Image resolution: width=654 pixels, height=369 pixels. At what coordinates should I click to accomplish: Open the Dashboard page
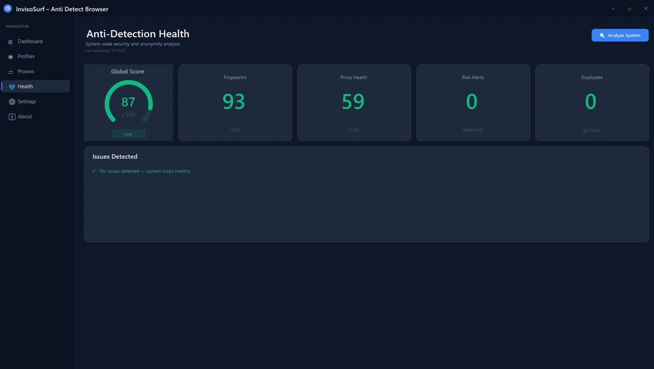[x=36, y=41]
